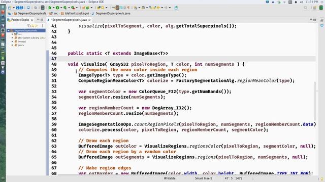Click line number 47 in gutter
The image size is (325, 182).
[54, 59]
